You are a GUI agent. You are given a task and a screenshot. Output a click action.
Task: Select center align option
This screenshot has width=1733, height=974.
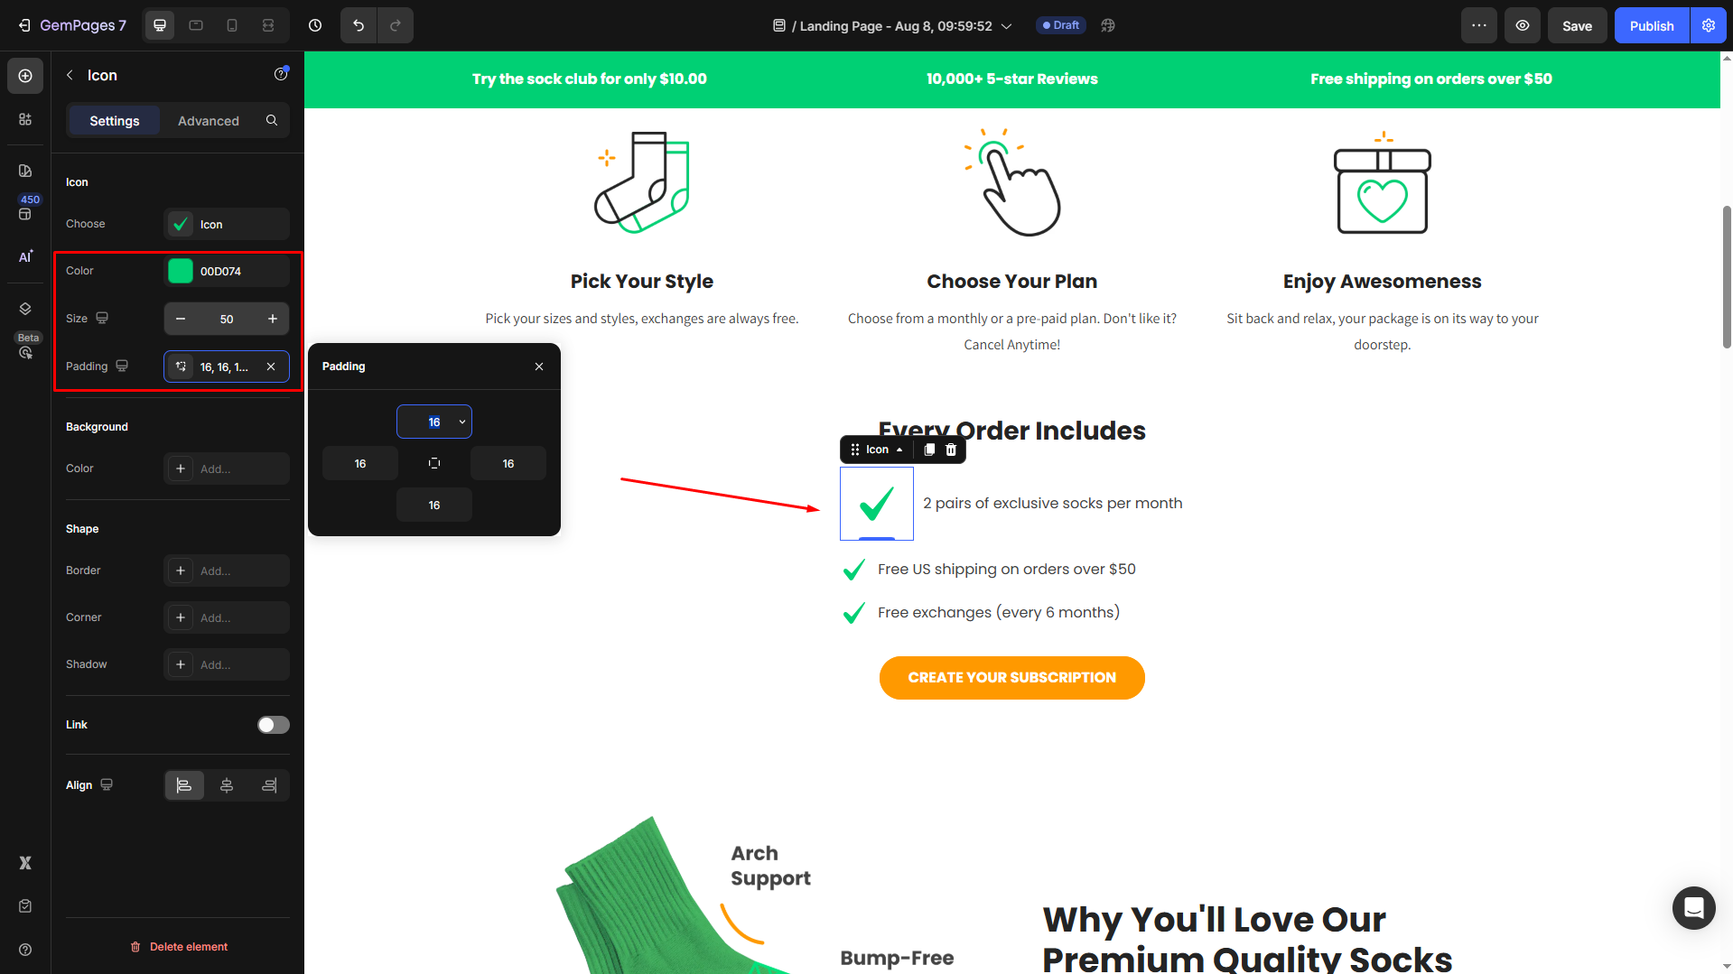tap(227, 785)
